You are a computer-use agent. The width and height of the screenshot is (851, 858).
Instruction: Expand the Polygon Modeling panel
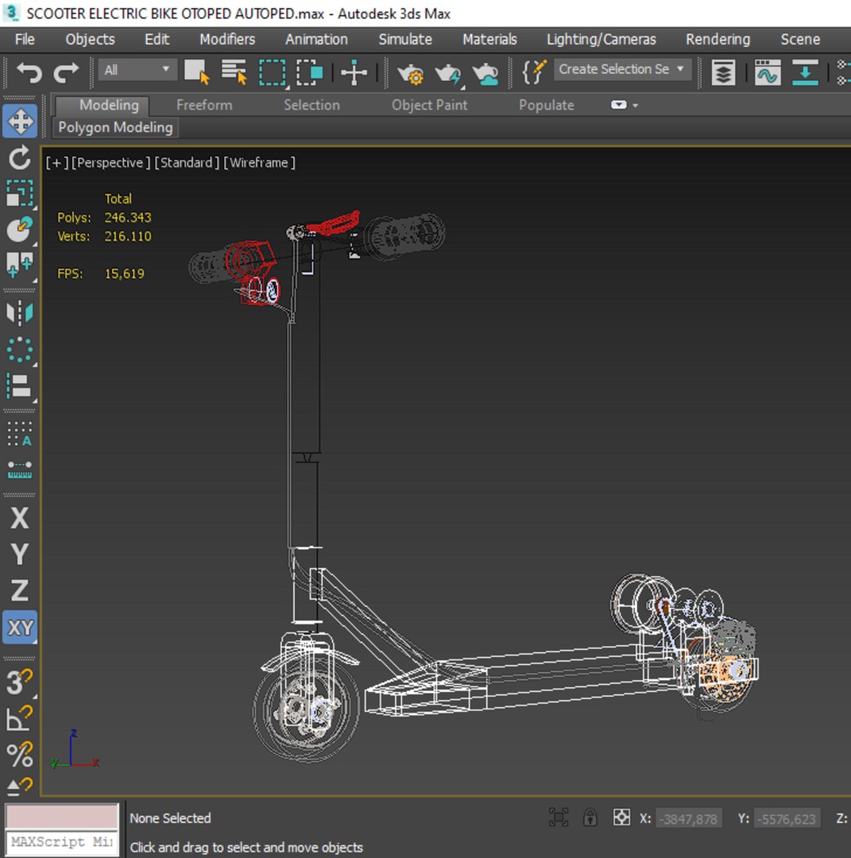coord(115,127)
